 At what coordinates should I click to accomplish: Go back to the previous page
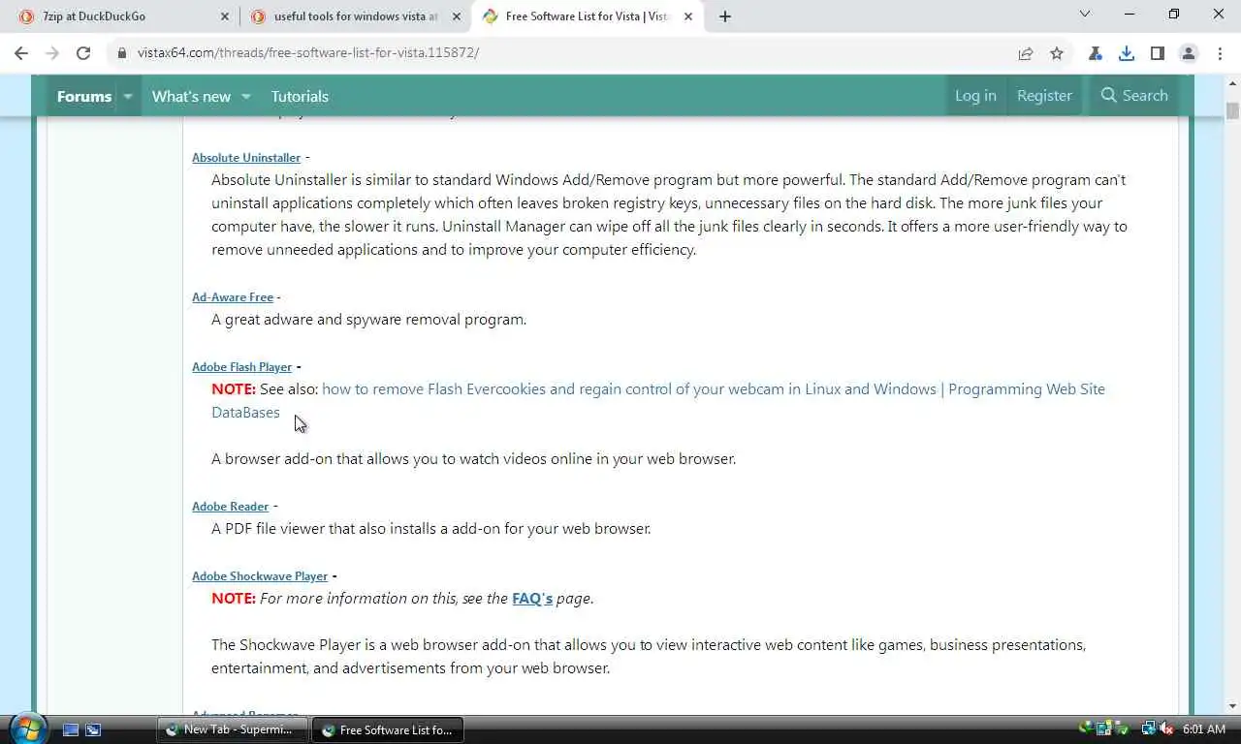[21, 53]
